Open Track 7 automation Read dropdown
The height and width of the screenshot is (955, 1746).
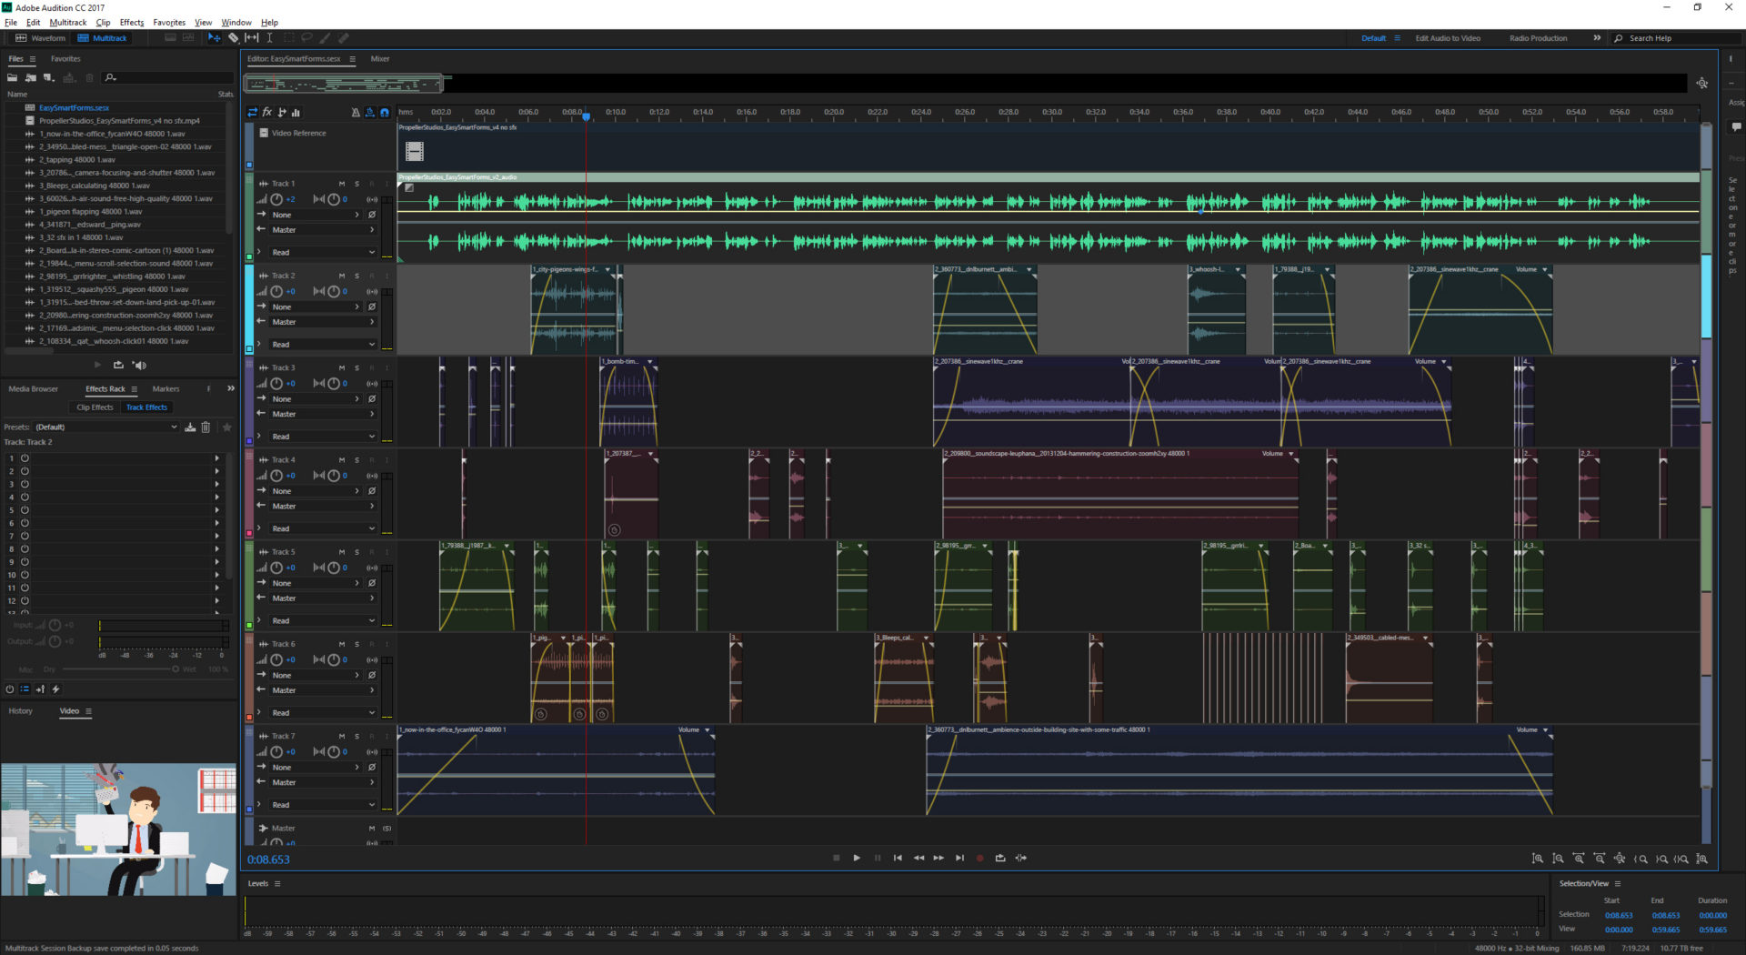323,805
